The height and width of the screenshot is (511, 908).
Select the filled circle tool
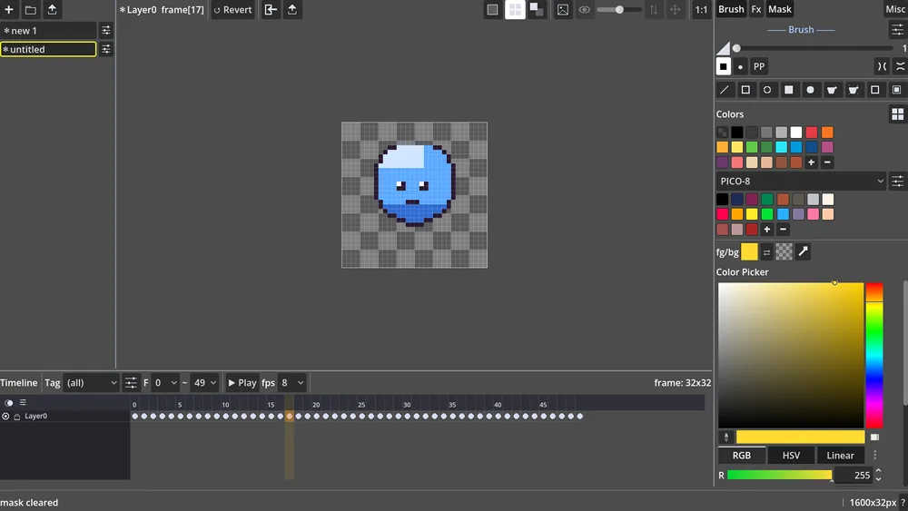(x=810, y=90)
